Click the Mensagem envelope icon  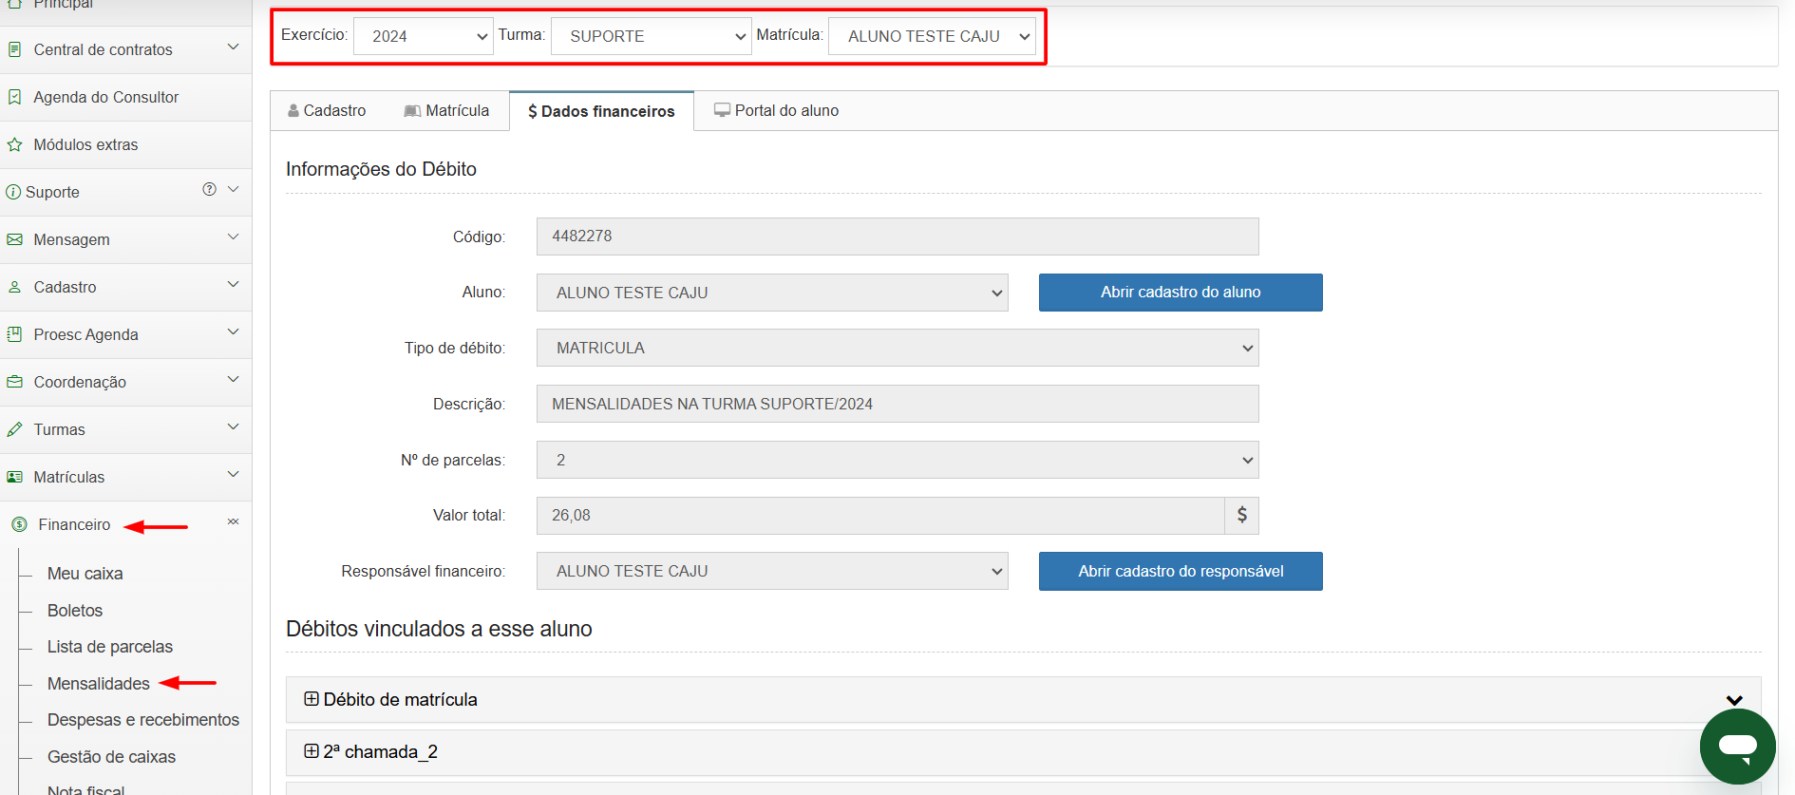click(x=14, y=239)
